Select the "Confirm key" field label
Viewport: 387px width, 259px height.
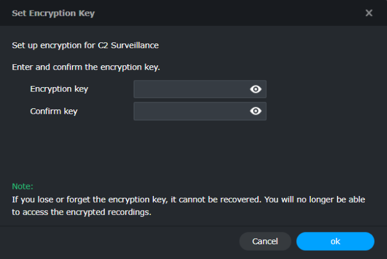pos(54,111)
